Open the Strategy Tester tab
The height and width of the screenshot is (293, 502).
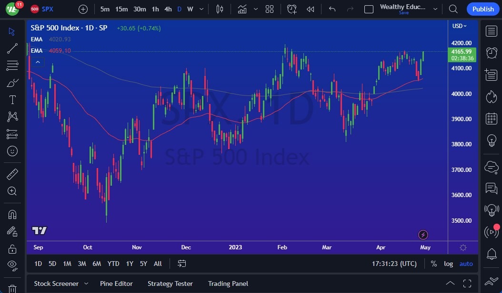(170, 284)
